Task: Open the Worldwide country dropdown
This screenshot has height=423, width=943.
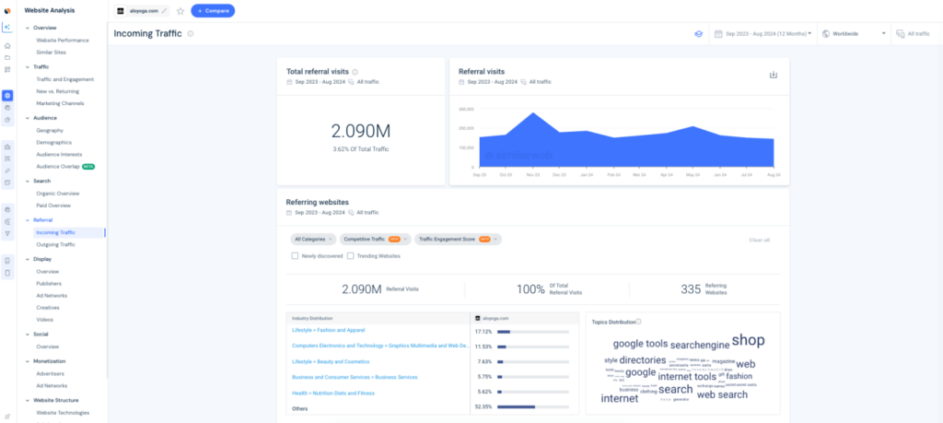Action: point(853,34)
